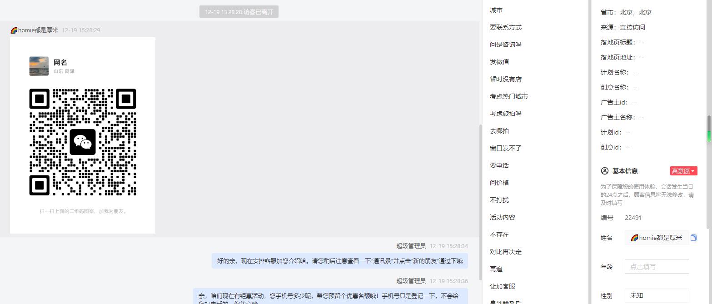712x304 pixels.
Task: Click the visitor number 22491
Action: click(x=633, y=218)
